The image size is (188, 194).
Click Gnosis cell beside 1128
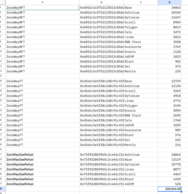click(x=141, y=52)
